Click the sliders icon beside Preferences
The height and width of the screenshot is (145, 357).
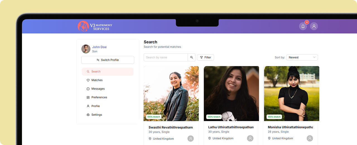pos(88,98)
